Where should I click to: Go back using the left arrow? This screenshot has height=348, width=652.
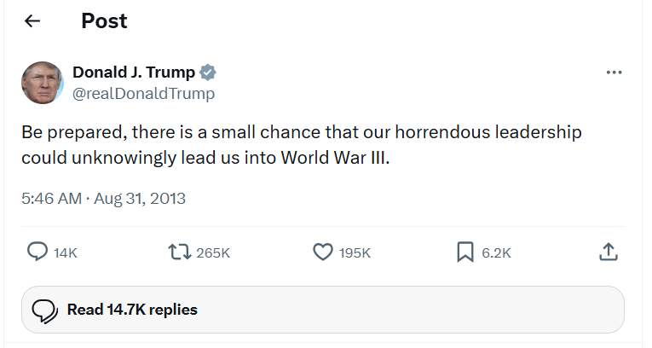(x=32, y=21)
